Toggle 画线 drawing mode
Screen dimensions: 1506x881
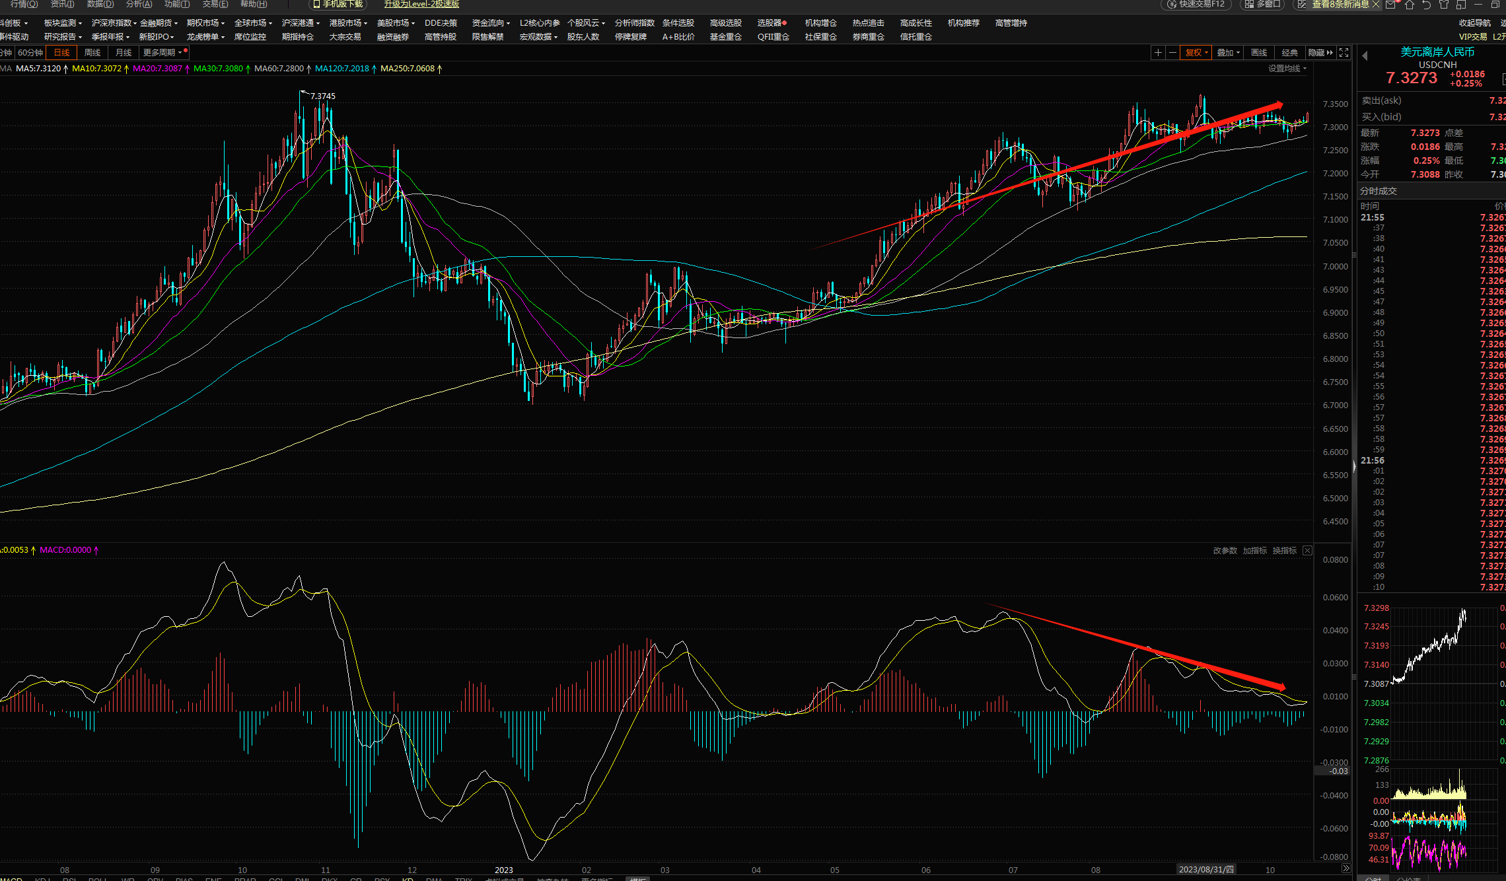[1259, 53]
